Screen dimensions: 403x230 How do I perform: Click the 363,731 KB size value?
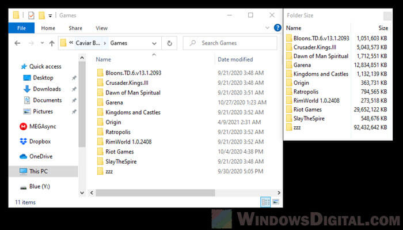[374, 83]
